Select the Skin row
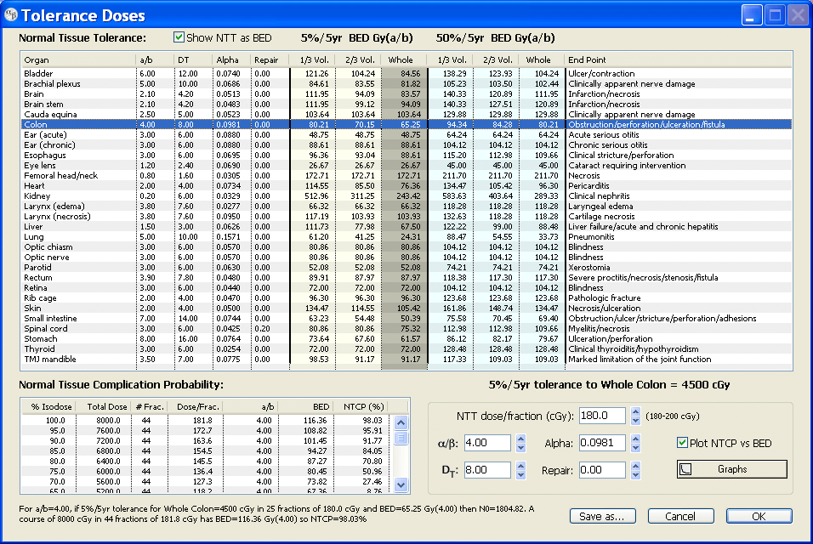The height and width of the screenshot is (544, 813). click(x=406, y=308)
